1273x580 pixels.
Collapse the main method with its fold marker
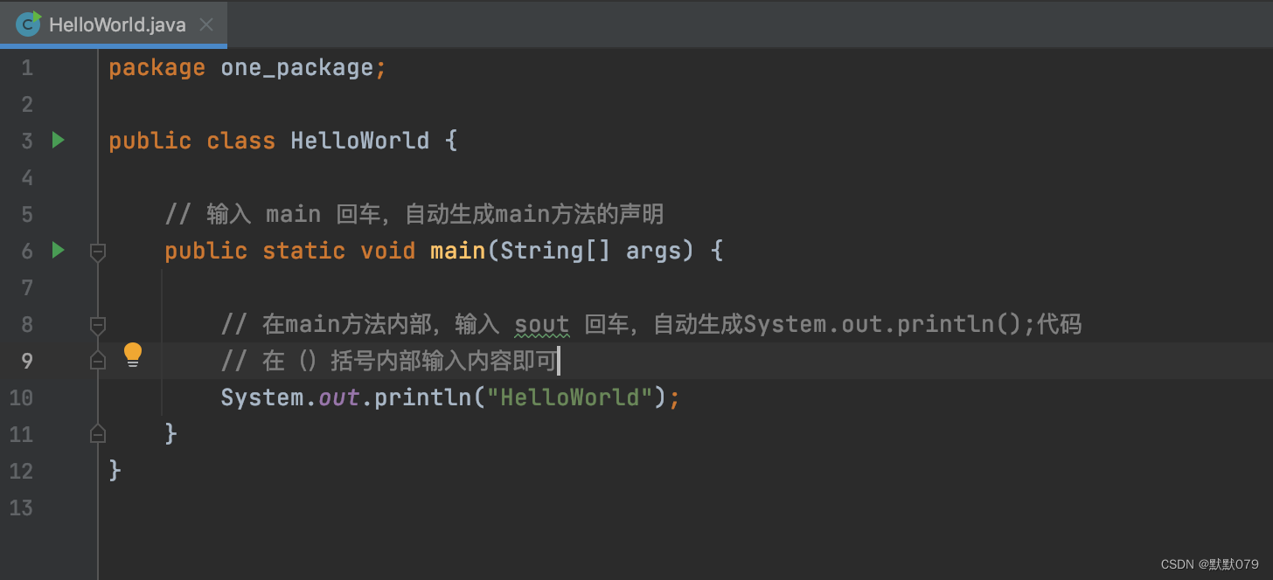click(97, 252)
